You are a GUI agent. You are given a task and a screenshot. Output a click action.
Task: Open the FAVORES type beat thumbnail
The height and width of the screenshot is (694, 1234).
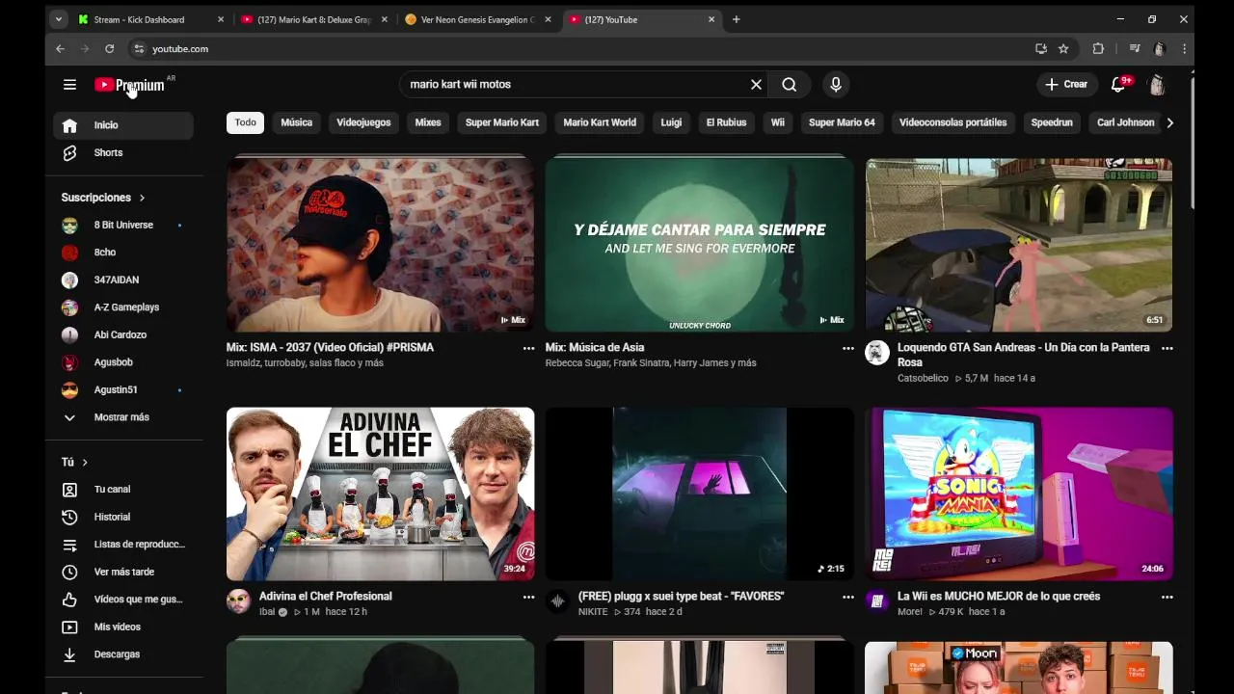[x=699, y=494]
